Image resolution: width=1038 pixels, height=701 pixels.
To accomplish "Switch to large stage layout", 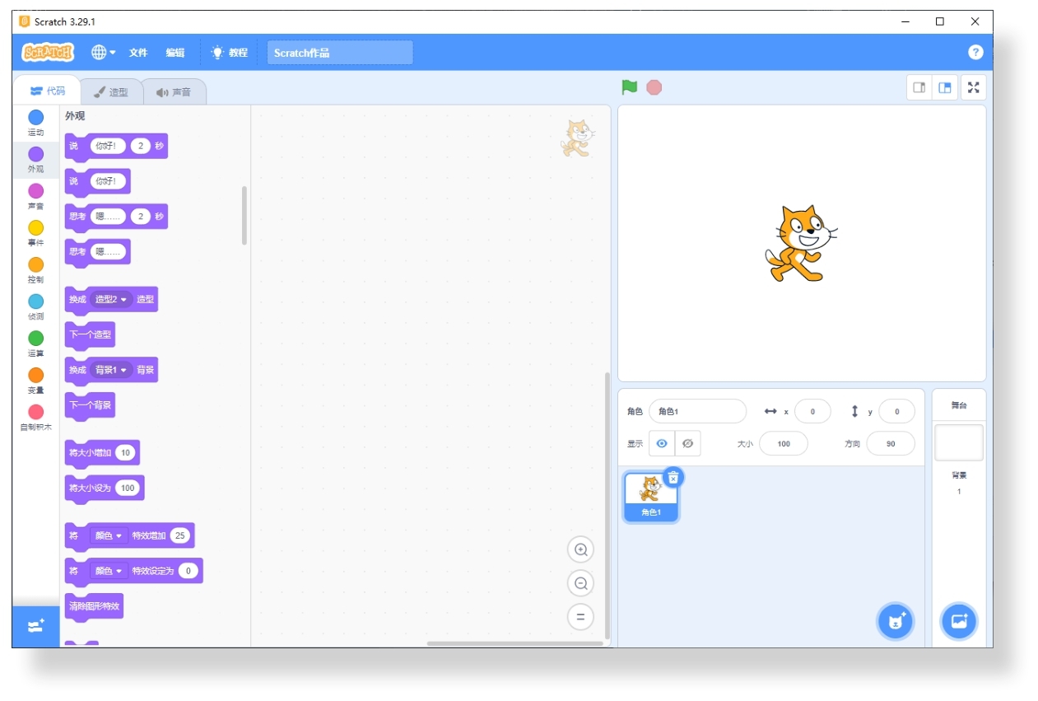I will (945, 87).
